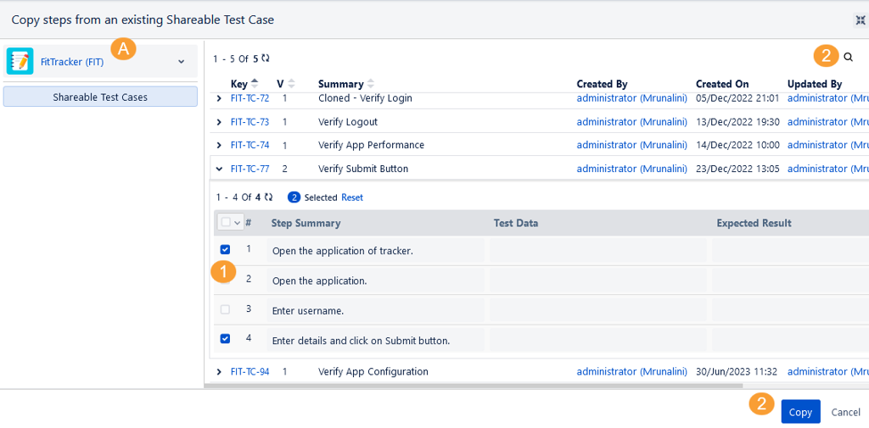Viewport: 869px width, 428px height.
Task: Open the FIT-TC-77 key link
Action: point(250,169)
